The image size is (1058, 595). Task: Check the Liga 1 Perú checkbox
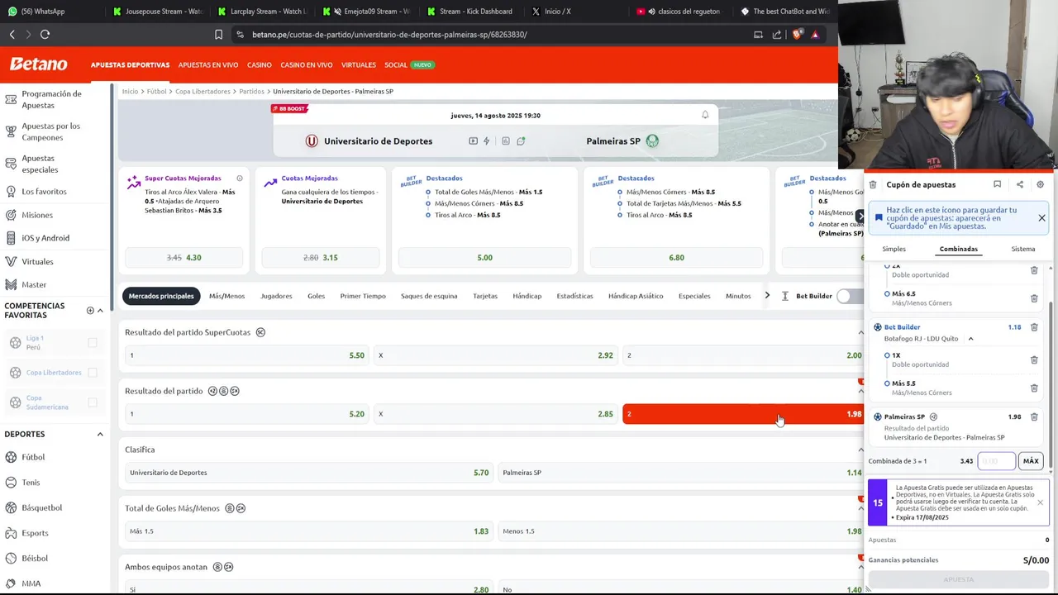pyautogui.click(x=93, y=342)
